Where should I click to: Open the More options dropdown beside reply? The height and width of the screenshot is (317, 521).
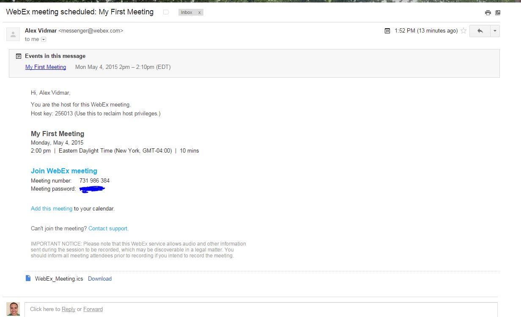point(495,31)
